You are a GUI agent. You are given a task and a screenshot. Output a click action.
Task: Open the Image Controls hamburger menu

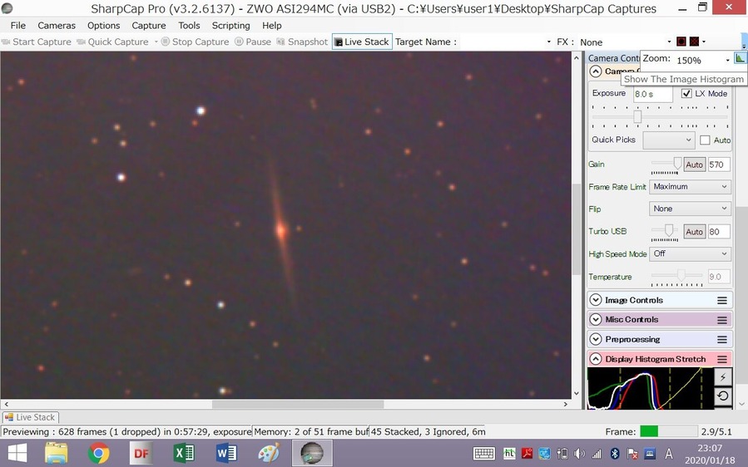pos(722,300)
